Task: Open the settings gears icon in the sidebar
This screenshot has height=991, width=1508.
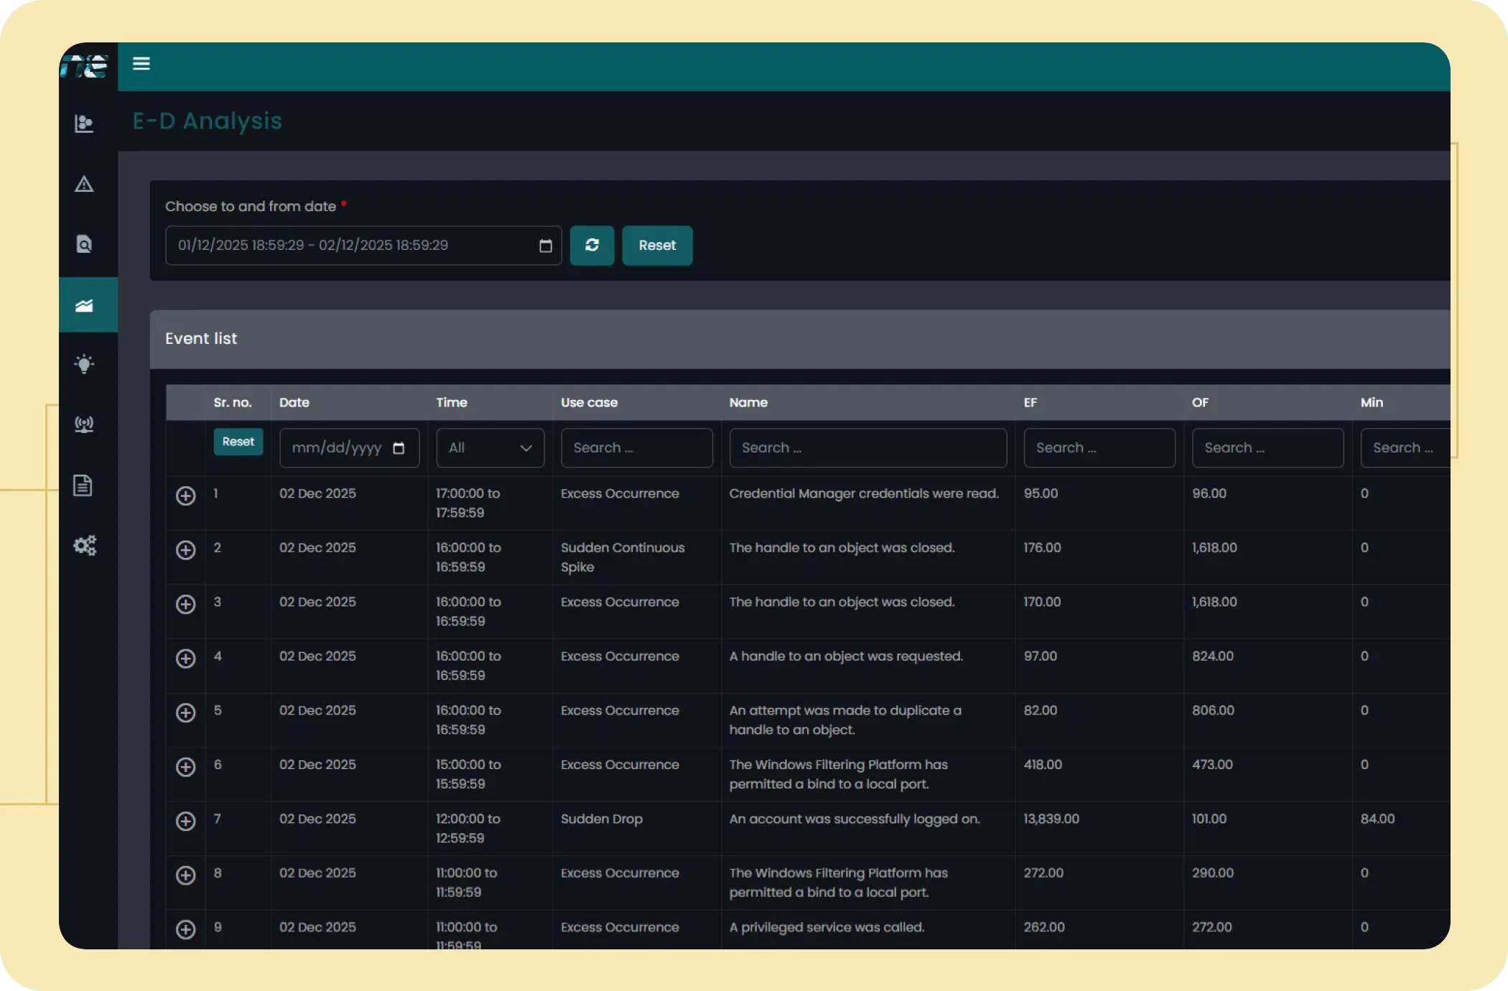Action: click(84, 546)
